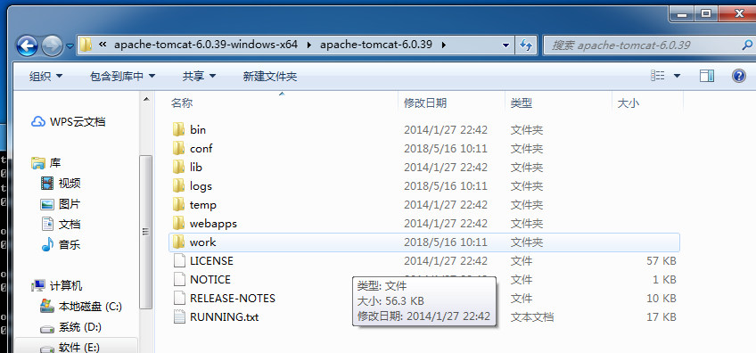Click the help question mark icon
The image size is (756, 353).
click(739, 76)
